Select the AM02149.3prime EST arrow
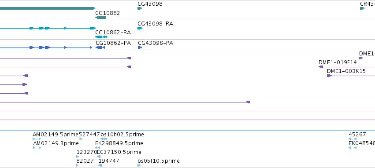This screenshot has height=168, width=375. pyautogui.click(x=37, y=148)
